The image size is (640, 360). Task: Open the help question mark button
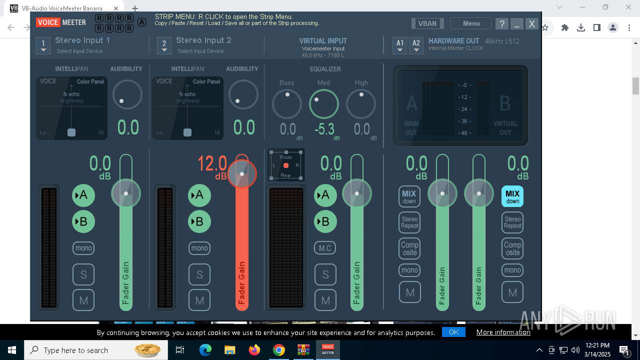point(502,23)
